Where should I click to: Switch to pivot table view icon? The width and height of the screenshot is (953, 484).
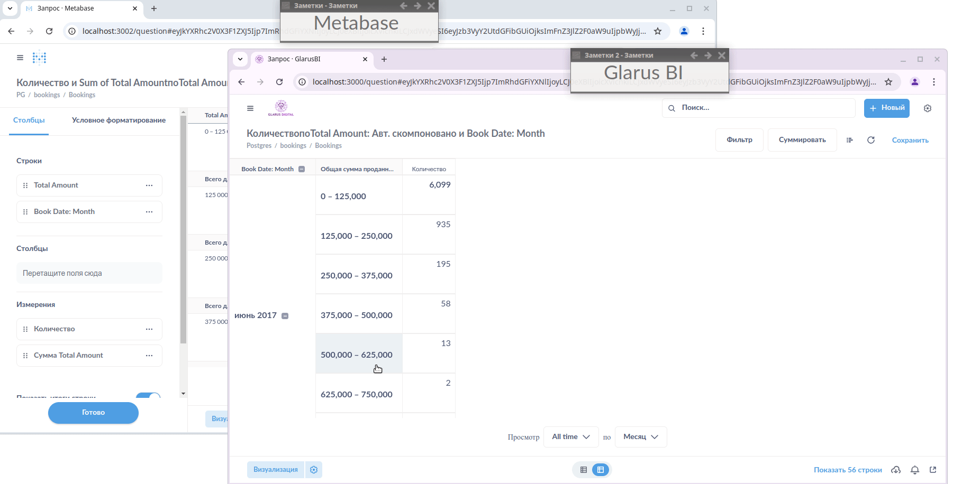point(601,470)
